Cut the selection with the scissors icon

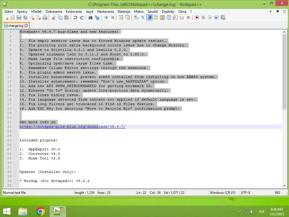point(53,18)
